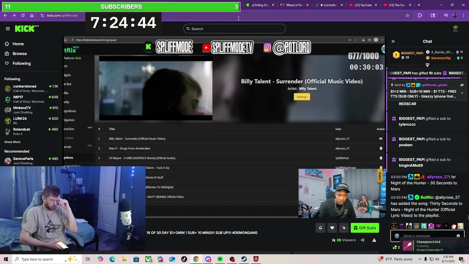This screenshot has height=264, width=469.
Task: Switch to (12) YouTube browser tab
Action: 363,5
